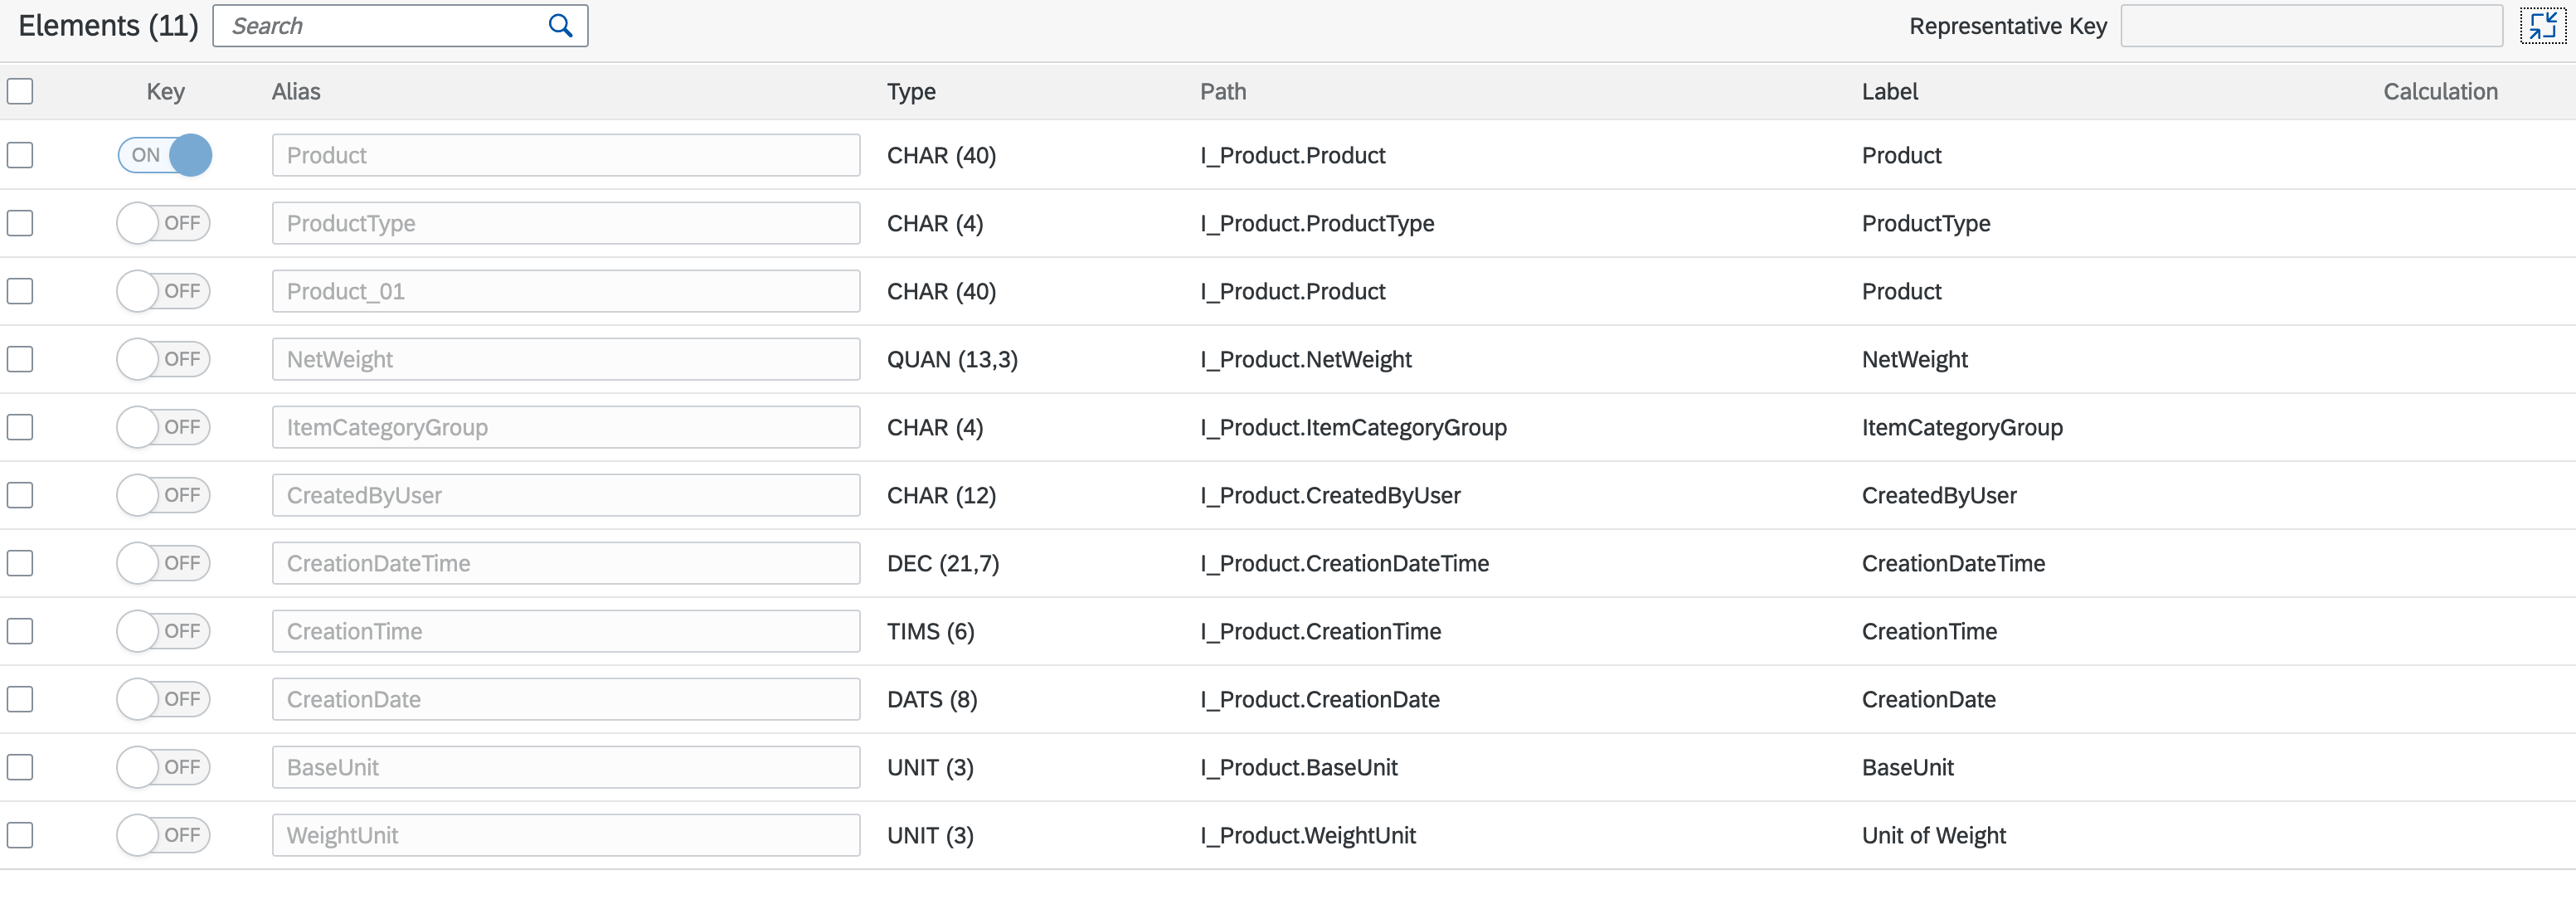Toggle key switch for WeightUnit row
The height and width of the screenshot is (904, 2576).
point(163,835)
